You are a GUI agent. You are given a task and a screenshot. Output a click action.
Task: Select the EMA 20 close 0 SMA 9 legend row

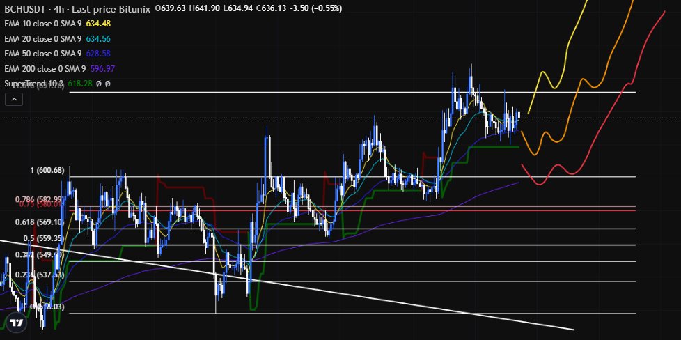click(x=57, y=39)
